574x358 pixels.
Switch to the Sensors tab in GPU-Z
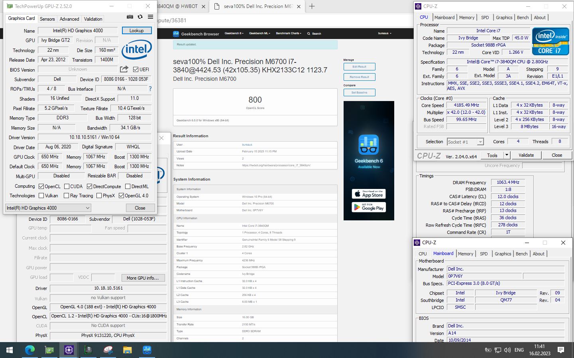pyautogui.click(x=47, y=19)
